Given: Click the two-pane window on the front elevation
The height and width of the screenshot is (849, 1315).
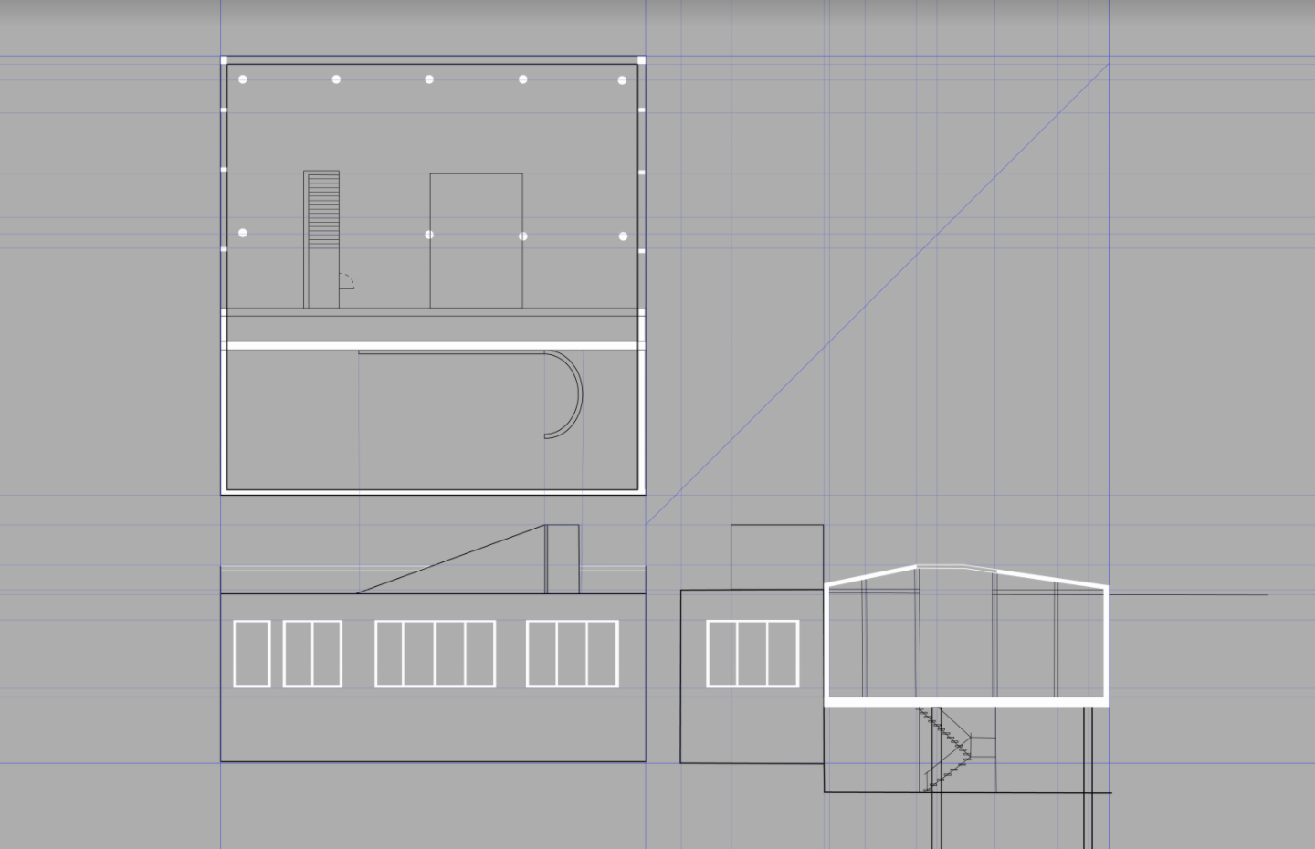Looking at the screenshot, I should click(x=312, y=653).
